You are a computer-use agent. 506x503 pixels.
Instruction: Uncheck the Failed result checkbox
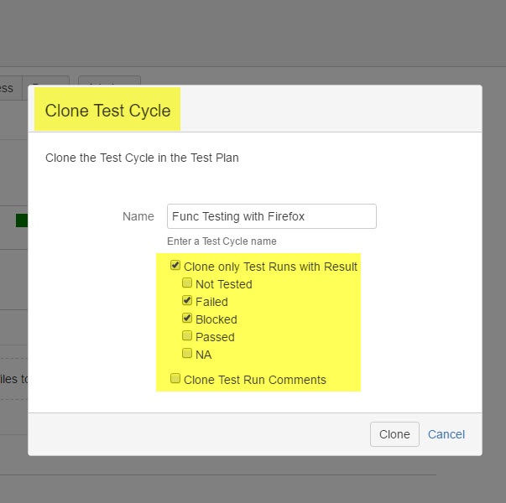(x=187, y=301)
